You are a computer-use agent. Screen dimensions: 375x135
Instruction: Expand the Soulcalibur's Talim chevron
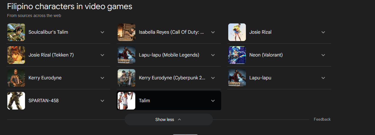(102, 32)
